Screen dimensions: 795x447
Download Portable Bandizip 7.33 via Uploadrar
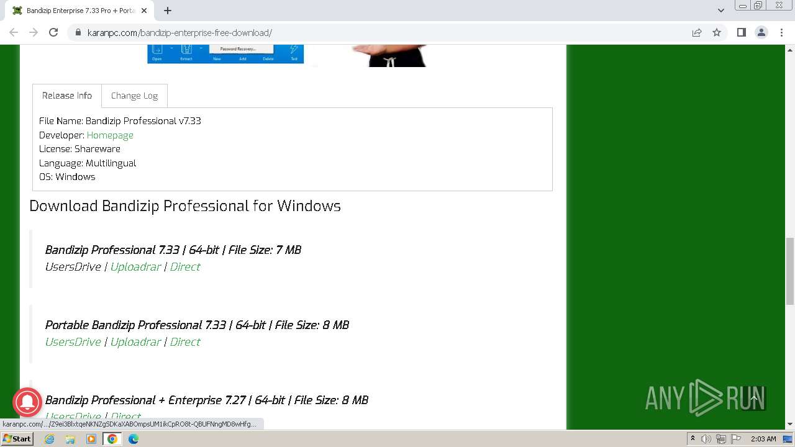135,342
